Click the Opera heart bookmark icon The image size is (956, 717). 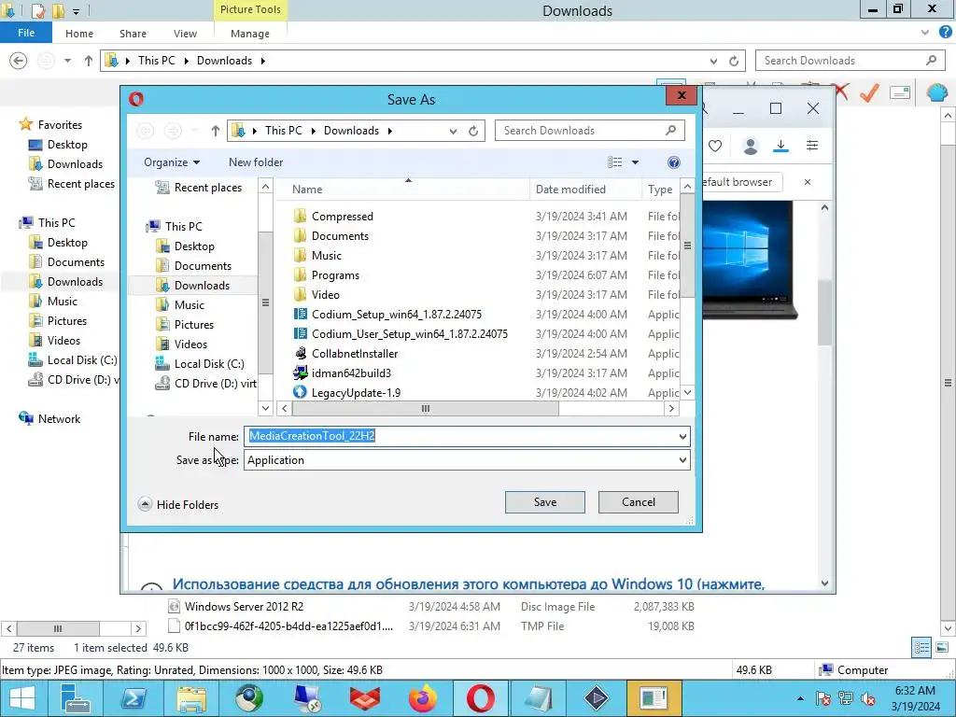tap(715, 146)
